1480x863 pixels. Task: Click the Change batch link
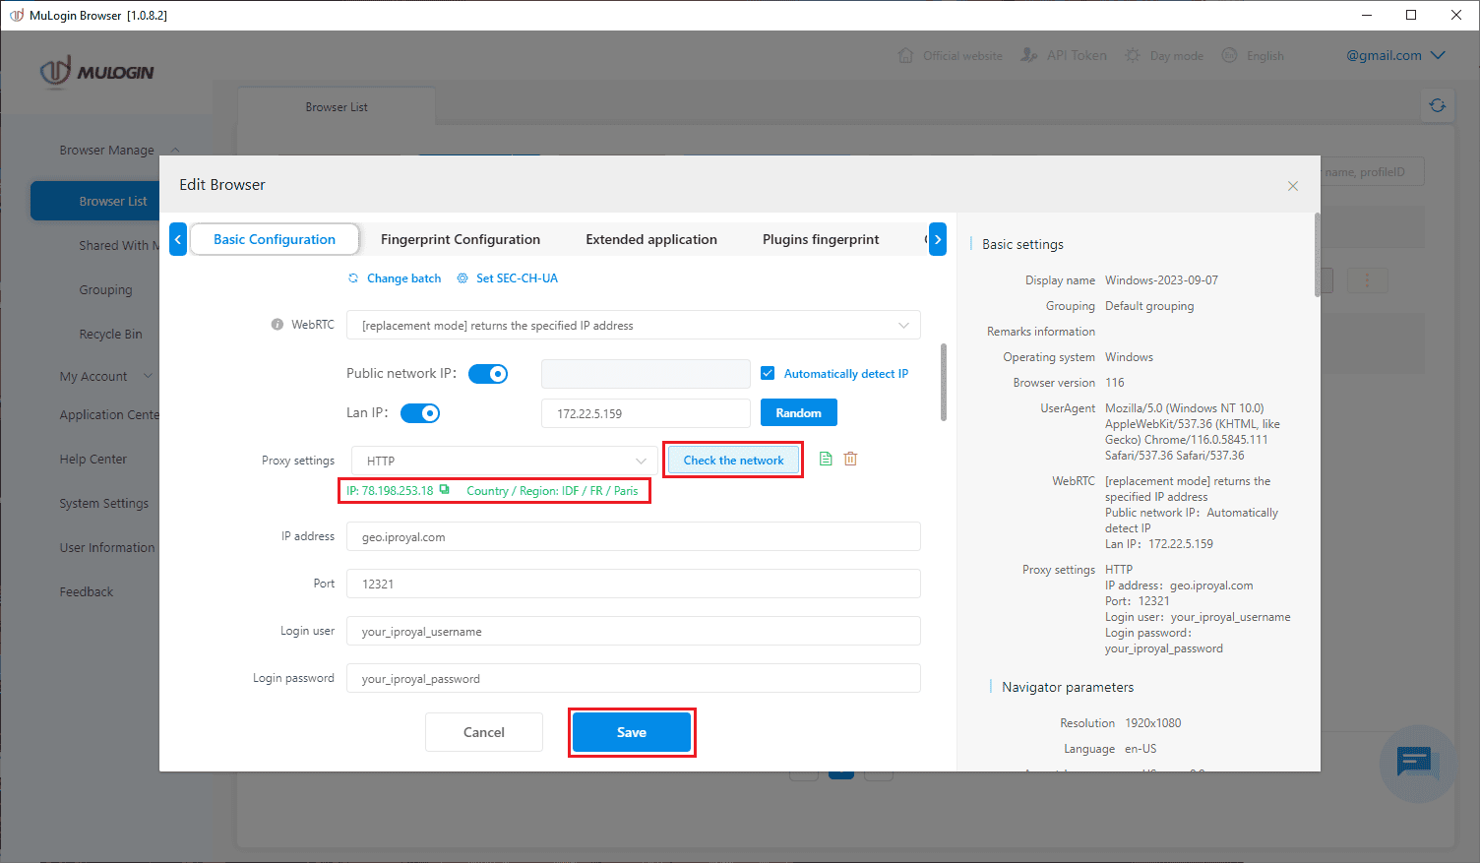coord(403,278)
